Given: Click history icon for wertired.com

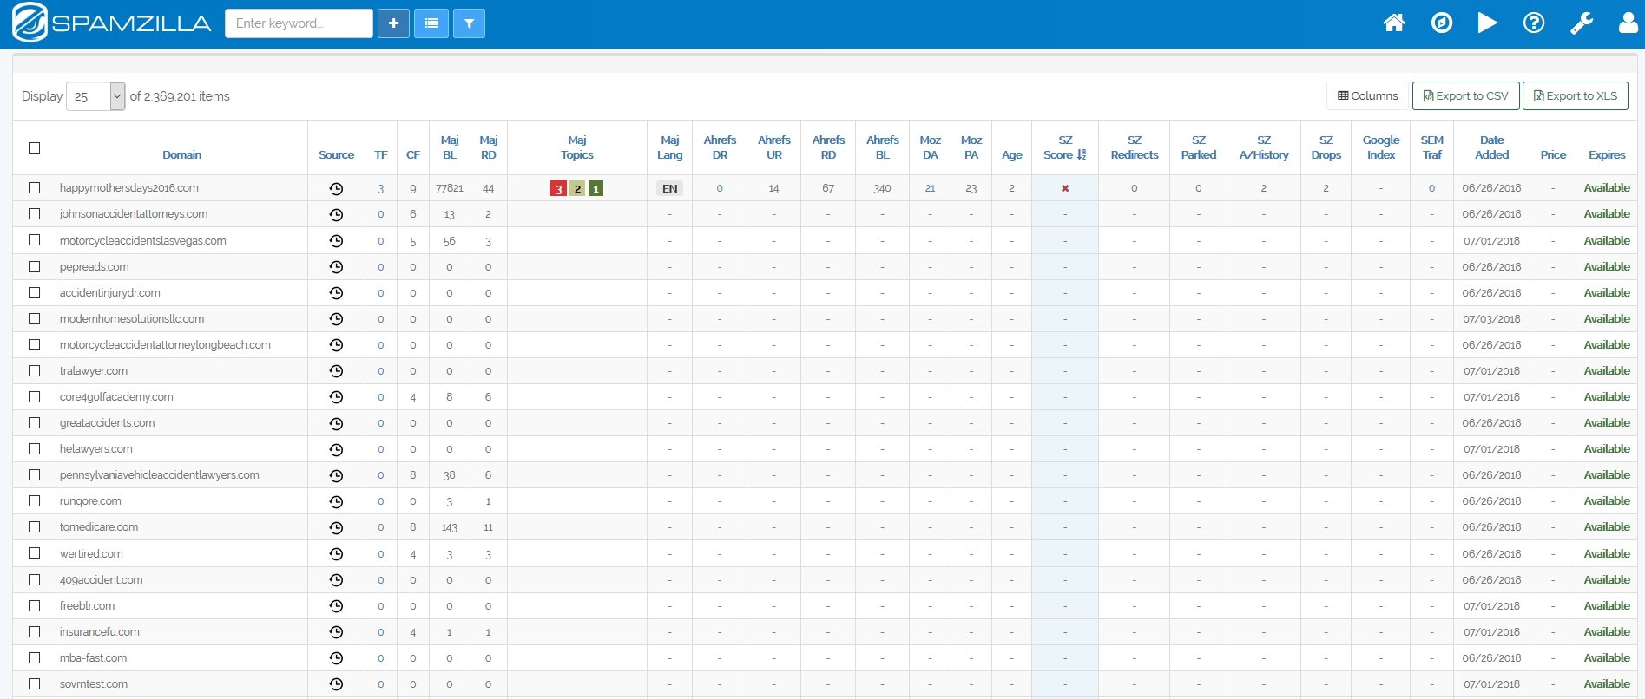Looking at the screenshot, I should (336, 554).
